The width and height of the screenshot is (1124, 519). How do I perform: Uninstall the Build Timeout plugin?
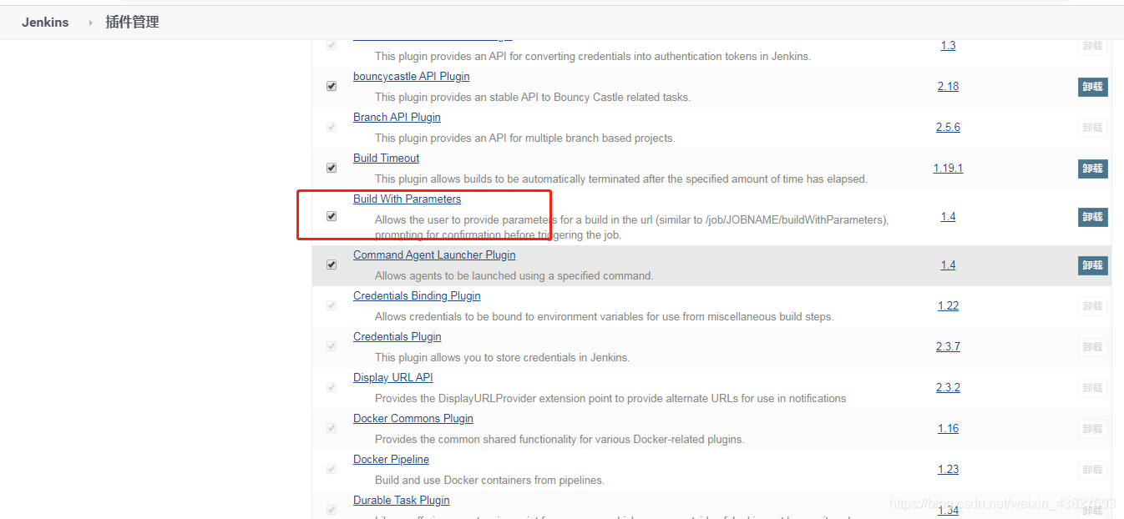click(1092, 169)
